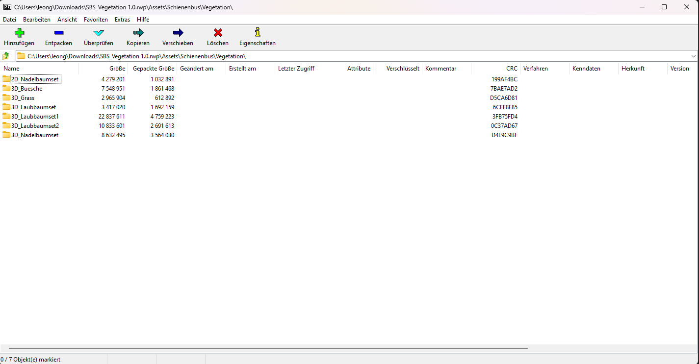Sort by Gepackte Größe column header

[x=154, y=69]
